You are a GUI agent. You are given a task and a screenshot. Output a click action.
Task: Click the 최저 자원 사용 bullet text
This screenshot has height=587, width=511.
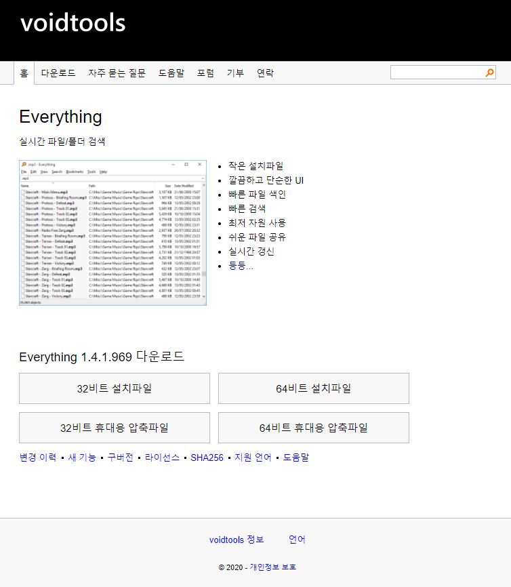click(x=257, y=223)
